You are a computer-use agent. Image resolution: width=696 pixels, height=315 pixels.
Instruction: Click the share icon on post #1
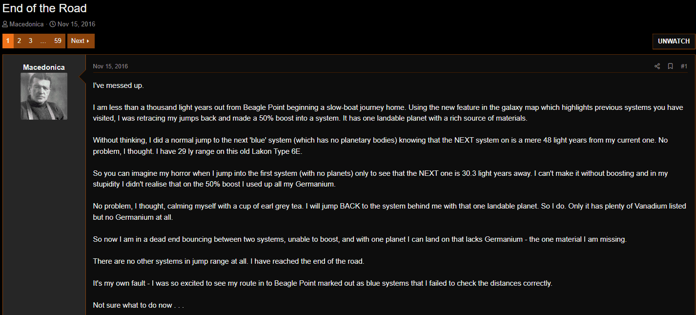pos(657,66)
